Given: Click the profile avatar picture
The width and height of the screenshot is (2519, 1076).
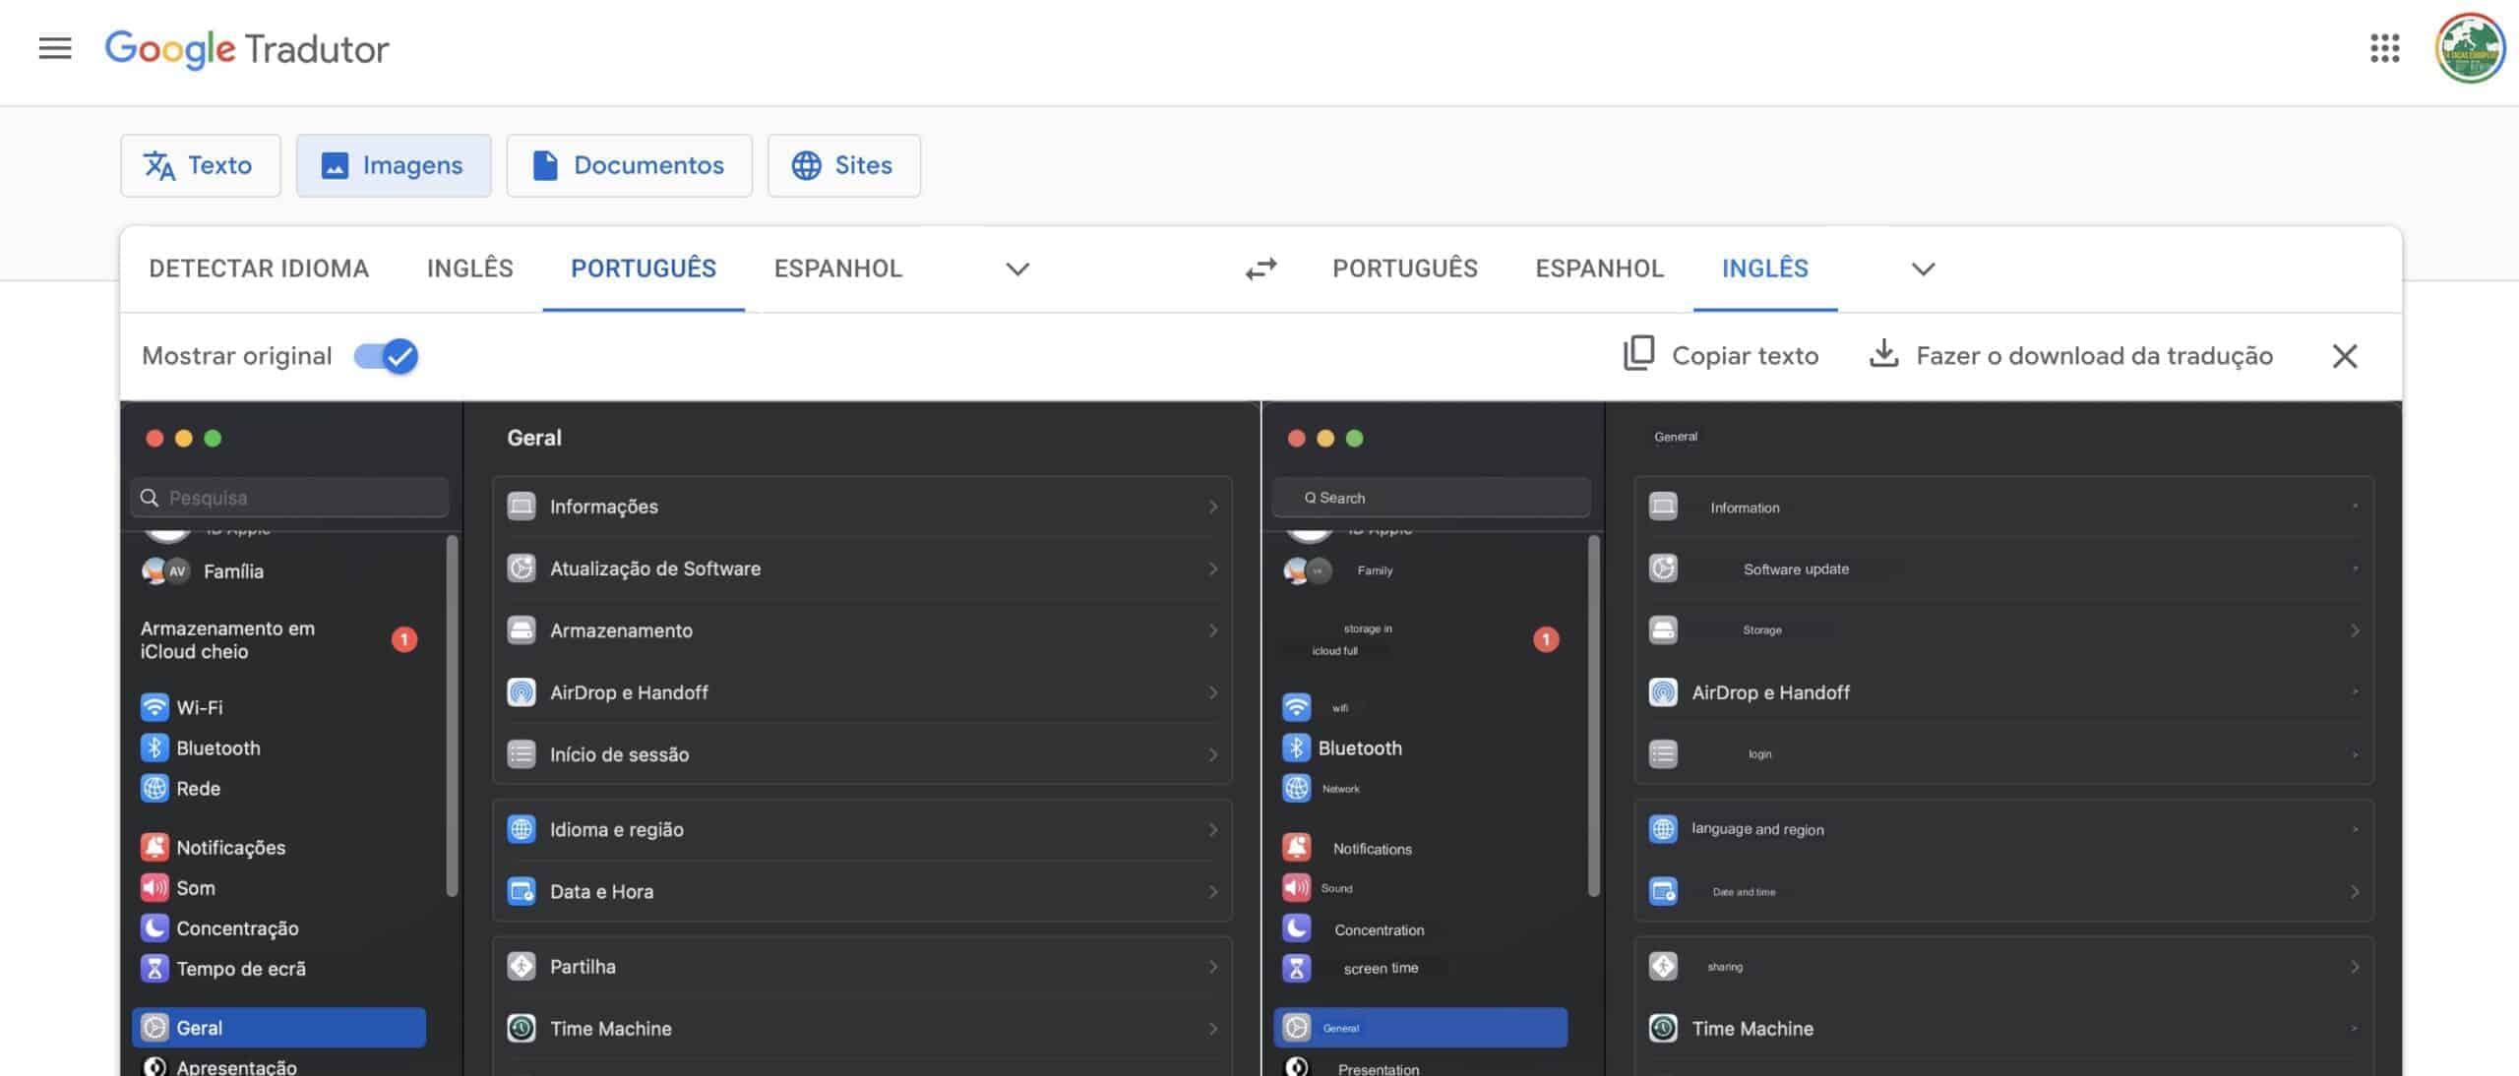Looking at the screenshot, I should 2472,49.
